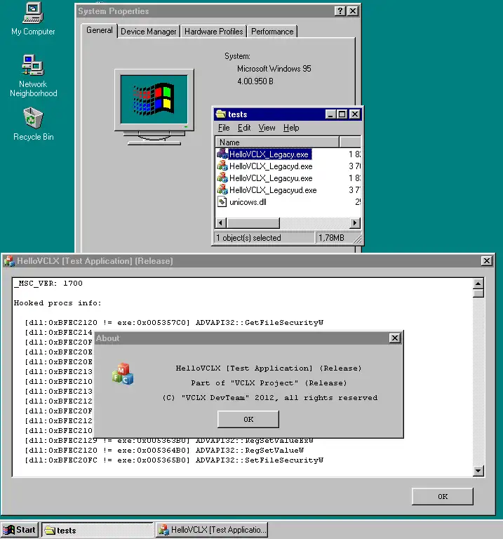Click the System Properties help question-mark button
503x539 pixels.
(340, 11)
